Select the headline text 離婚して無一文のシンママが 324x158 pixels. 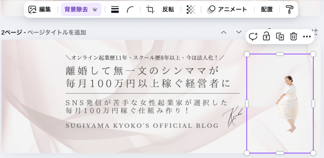point(143,71)
